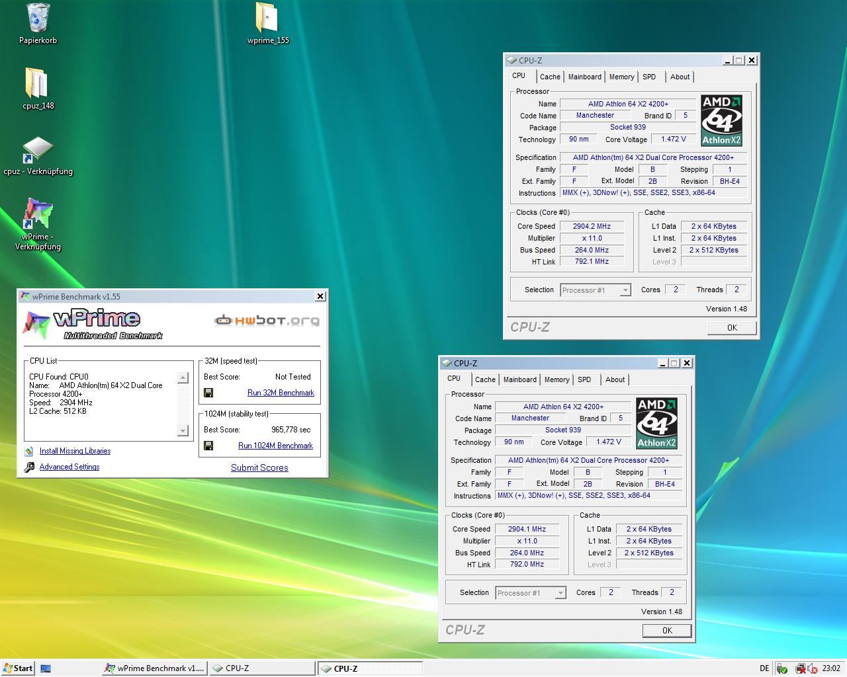The image size is (847, 677).
Task: Click OK in lower CPU-Z window
Action: pos(667,631)
